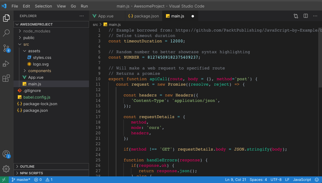Click the Open Changes compare icon
This screenshot has width=322, height=183.
pyautogui.click(x=296, y=16)
